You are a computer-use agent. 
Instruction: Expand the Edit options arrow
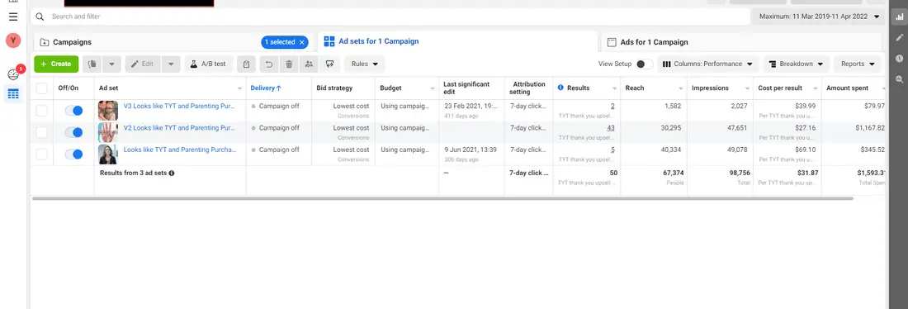tap(170, 64)
